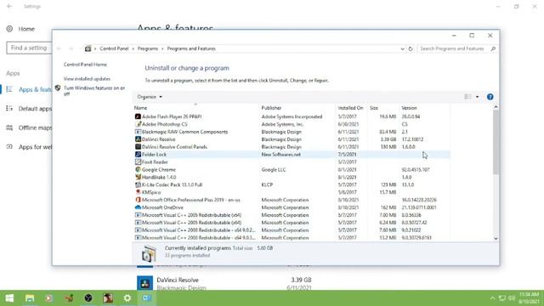Click the K-Lite Codec Pack icon
544x306 pixels.
[x=138, y=185]
